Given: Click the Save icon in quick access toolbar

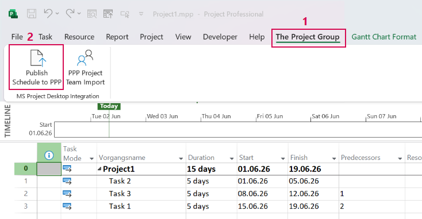Looking at the screenshot, I should click(x=32, y=14).
